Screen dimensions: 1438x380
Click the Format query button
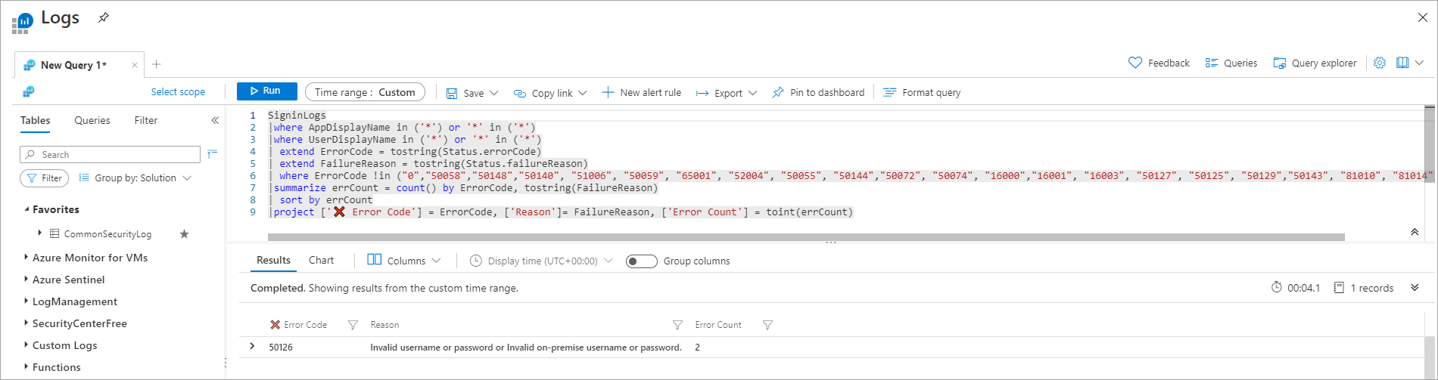pos(922,92)
